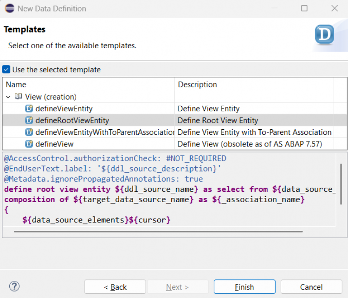The image size is (348, 298).
Task: Click the horizontal scrollbar in template preview
Action: (158, 231)
